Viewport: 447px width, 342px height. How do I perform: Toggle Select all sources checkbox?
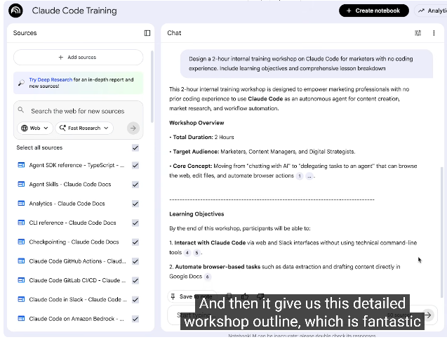pyautogui.click(x=135, y=147)
